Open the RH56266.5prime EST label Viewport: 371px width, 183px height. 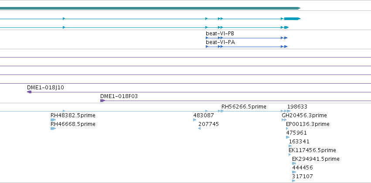[244, 107]
